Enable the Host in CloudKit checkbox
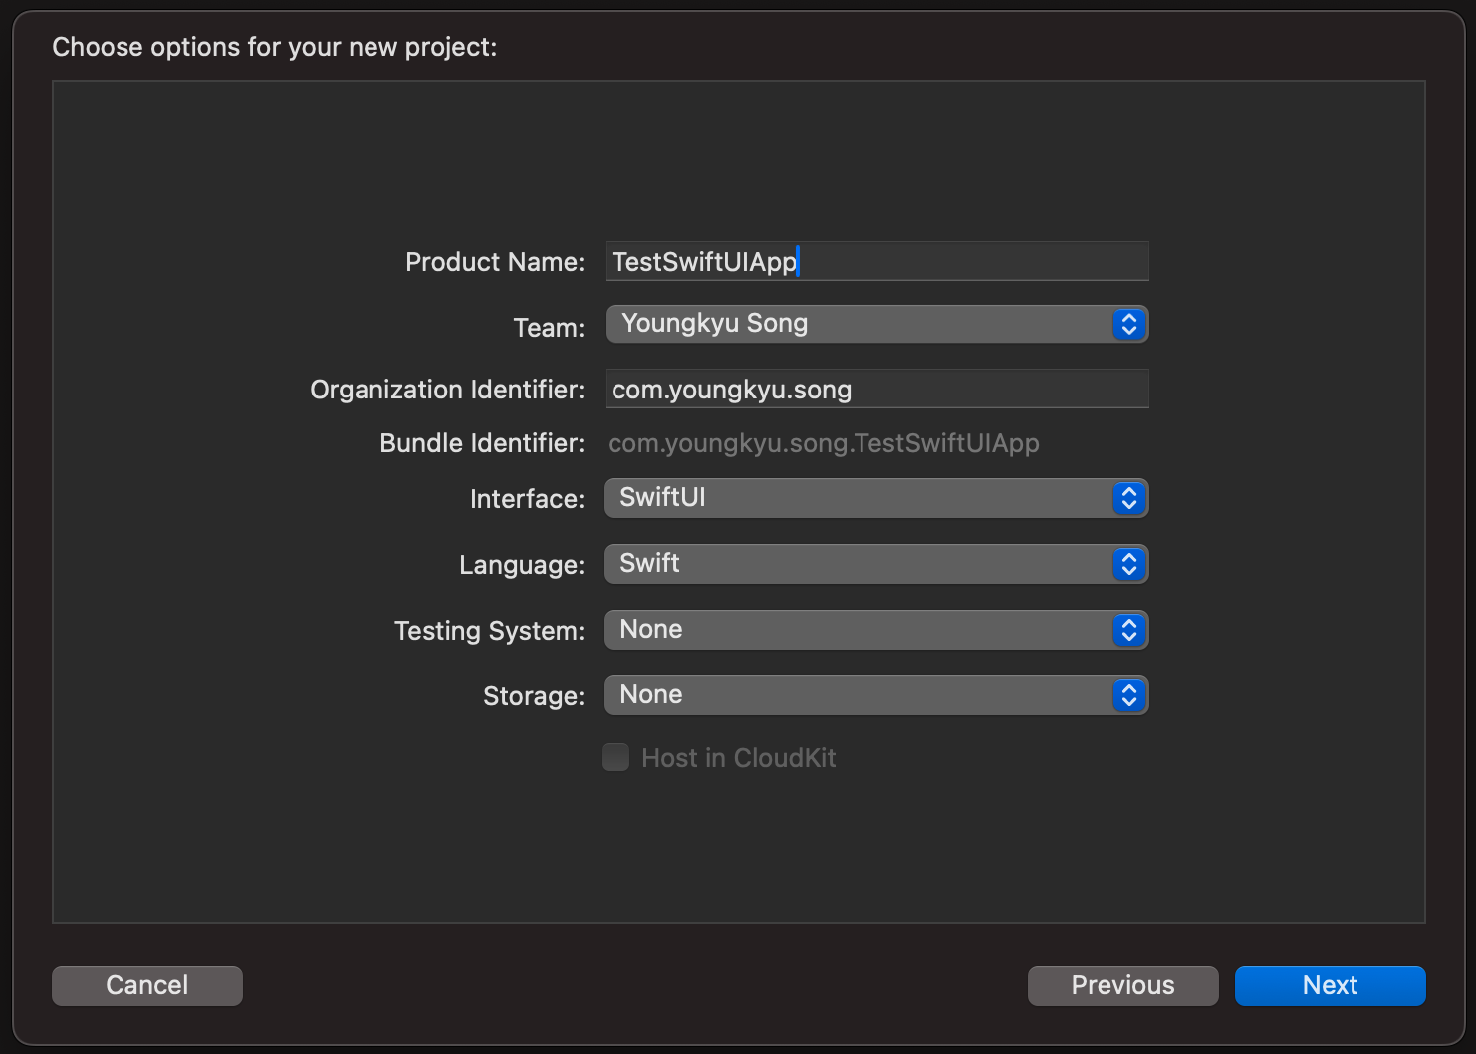This screenshot has height=1054, width=1476. tap(615, 758)
